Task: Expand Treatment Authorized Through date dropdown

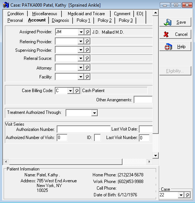Action: click(94, 113)
